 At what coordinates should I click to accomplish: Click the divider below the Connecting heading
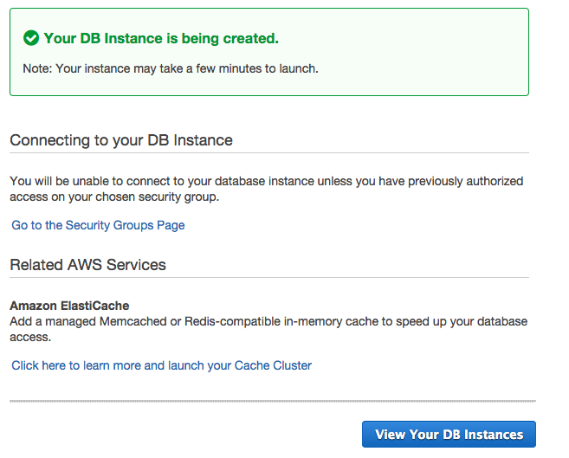coord(268,153)
